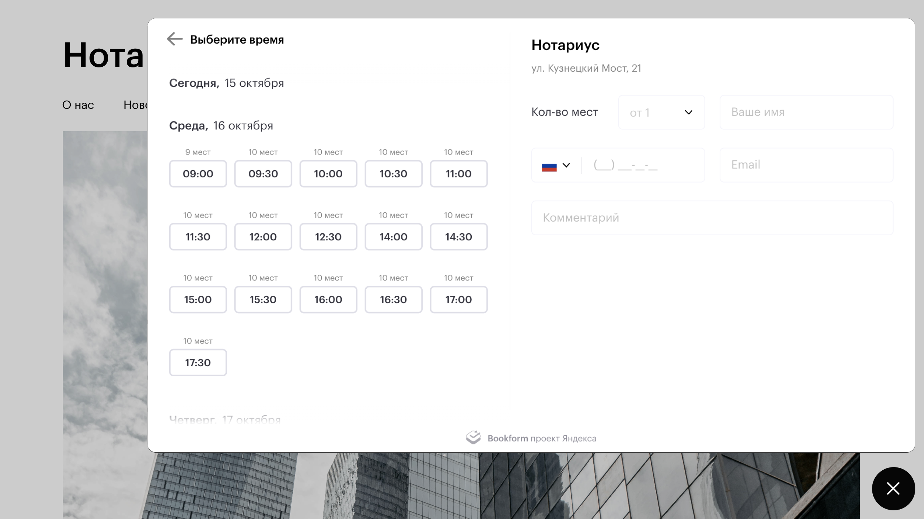Image resolution: width=924 pixels, height=519 pixels.
Task: Pick the 17:00 time slot
Action: pyautogui.click(x=458, y=300)
